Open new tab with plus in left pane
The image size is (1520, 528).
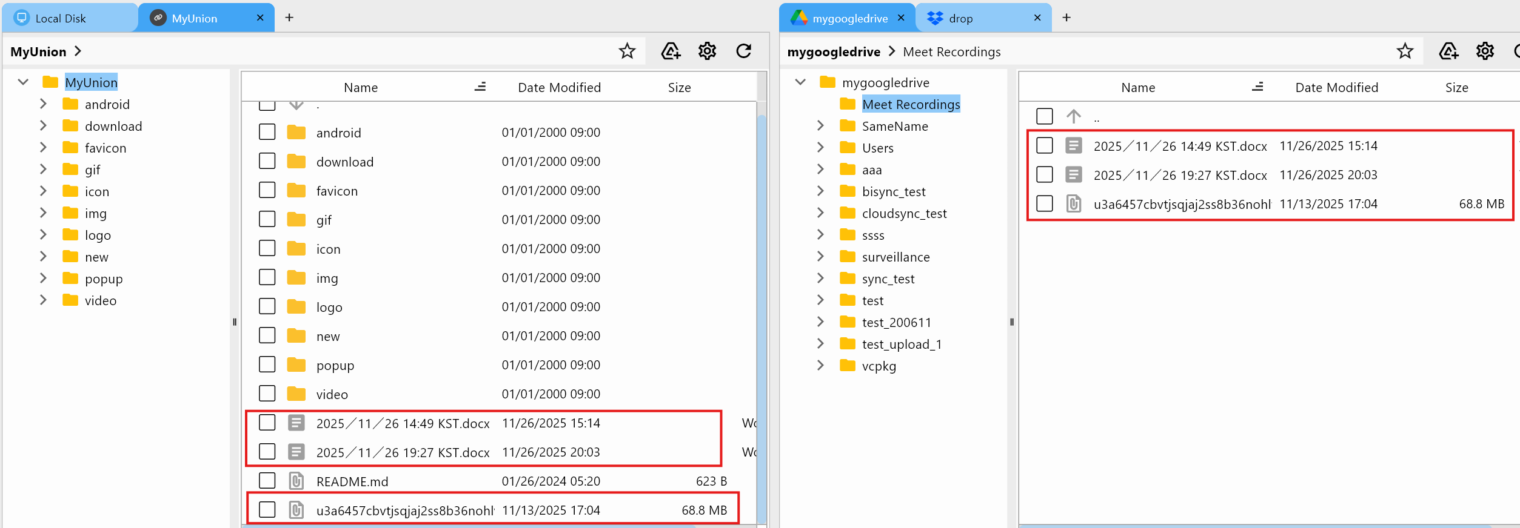[289, 18]
